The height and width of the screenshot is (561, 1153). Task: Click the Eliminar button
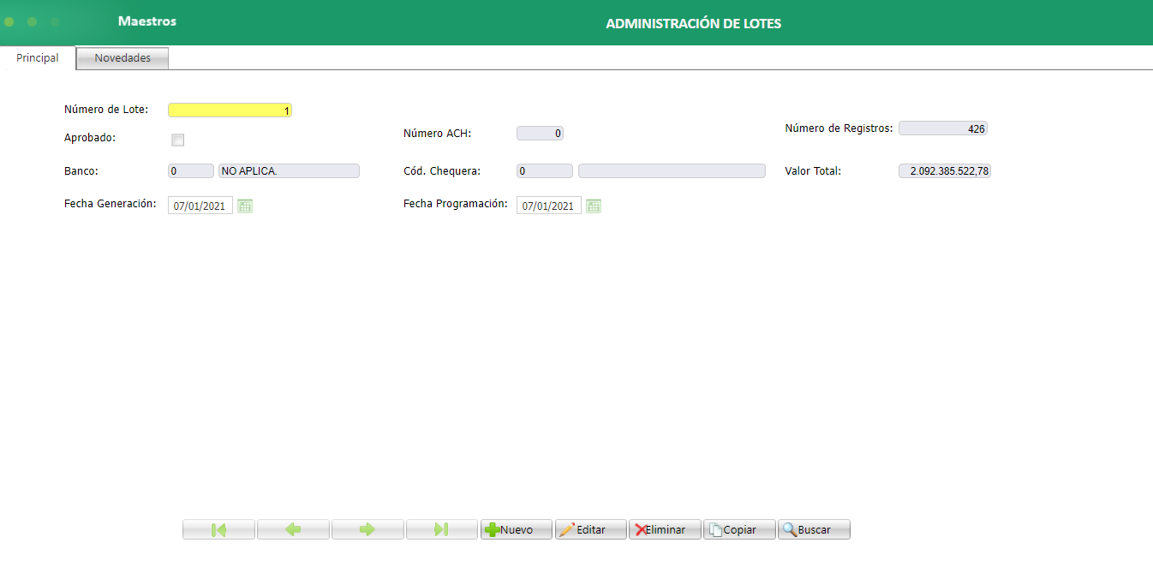[666, 529]
